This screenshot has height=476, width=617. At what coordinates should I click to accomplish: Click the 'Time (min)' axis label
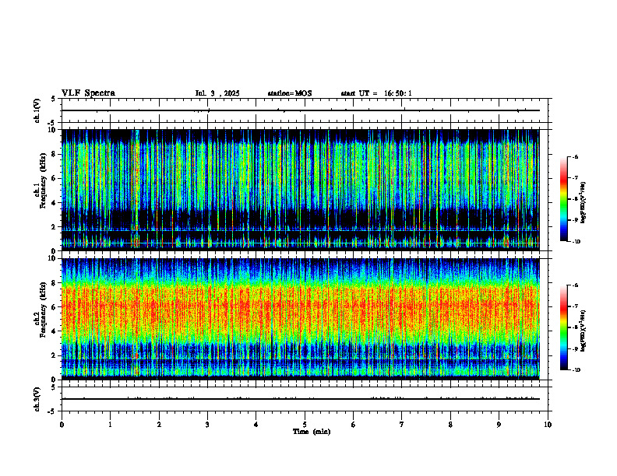point(312,432)
